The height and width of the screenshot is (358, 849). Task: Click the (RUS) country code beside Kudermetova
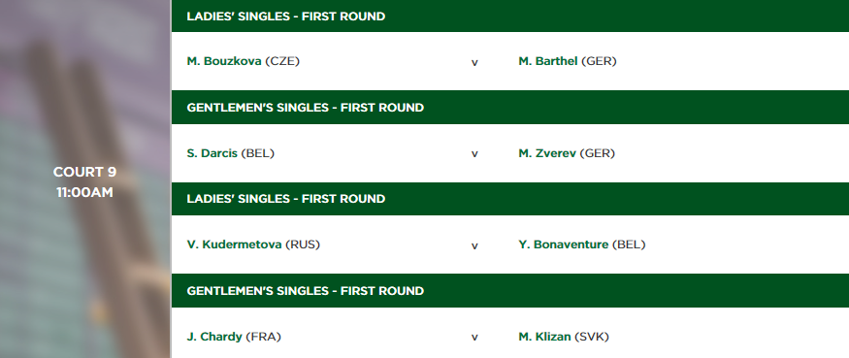(x=303, y=244)
